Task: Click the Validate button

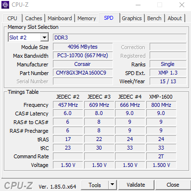Action: click(x=136, y=185)
